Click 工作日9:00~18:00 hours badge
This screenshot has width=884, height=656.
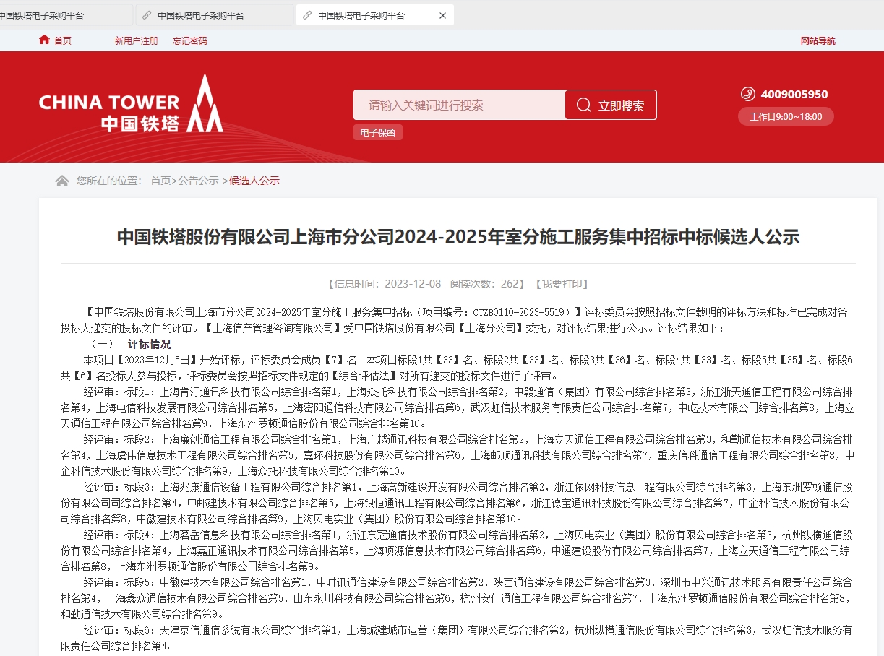coord(786,116)
